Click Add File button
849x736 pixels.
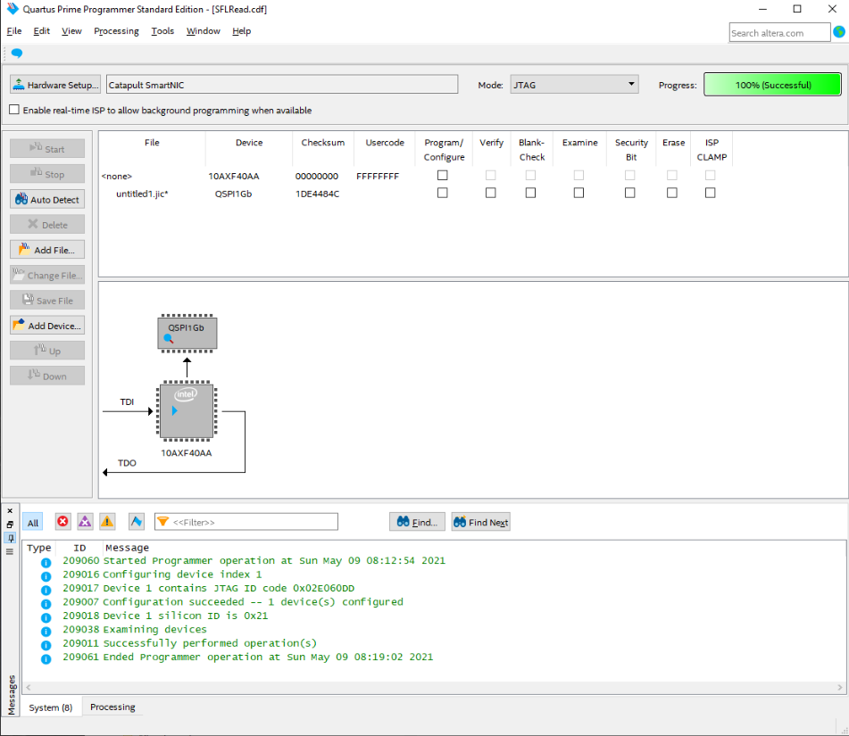point(47,250)
